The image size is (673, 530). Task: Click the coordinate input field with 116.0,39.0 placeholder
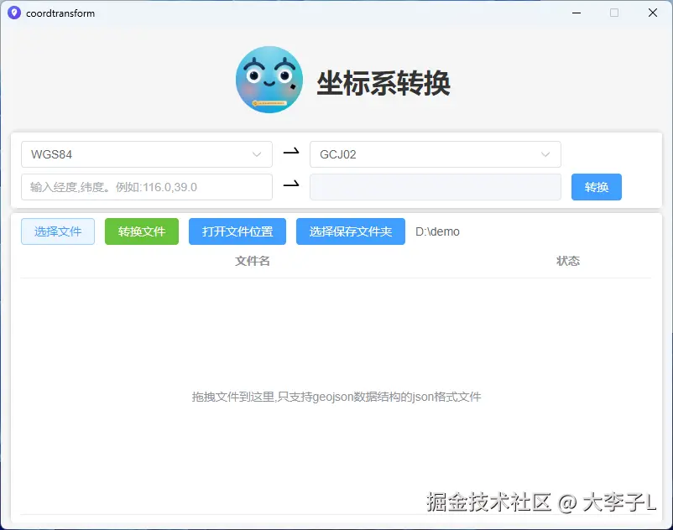[146, 186]
